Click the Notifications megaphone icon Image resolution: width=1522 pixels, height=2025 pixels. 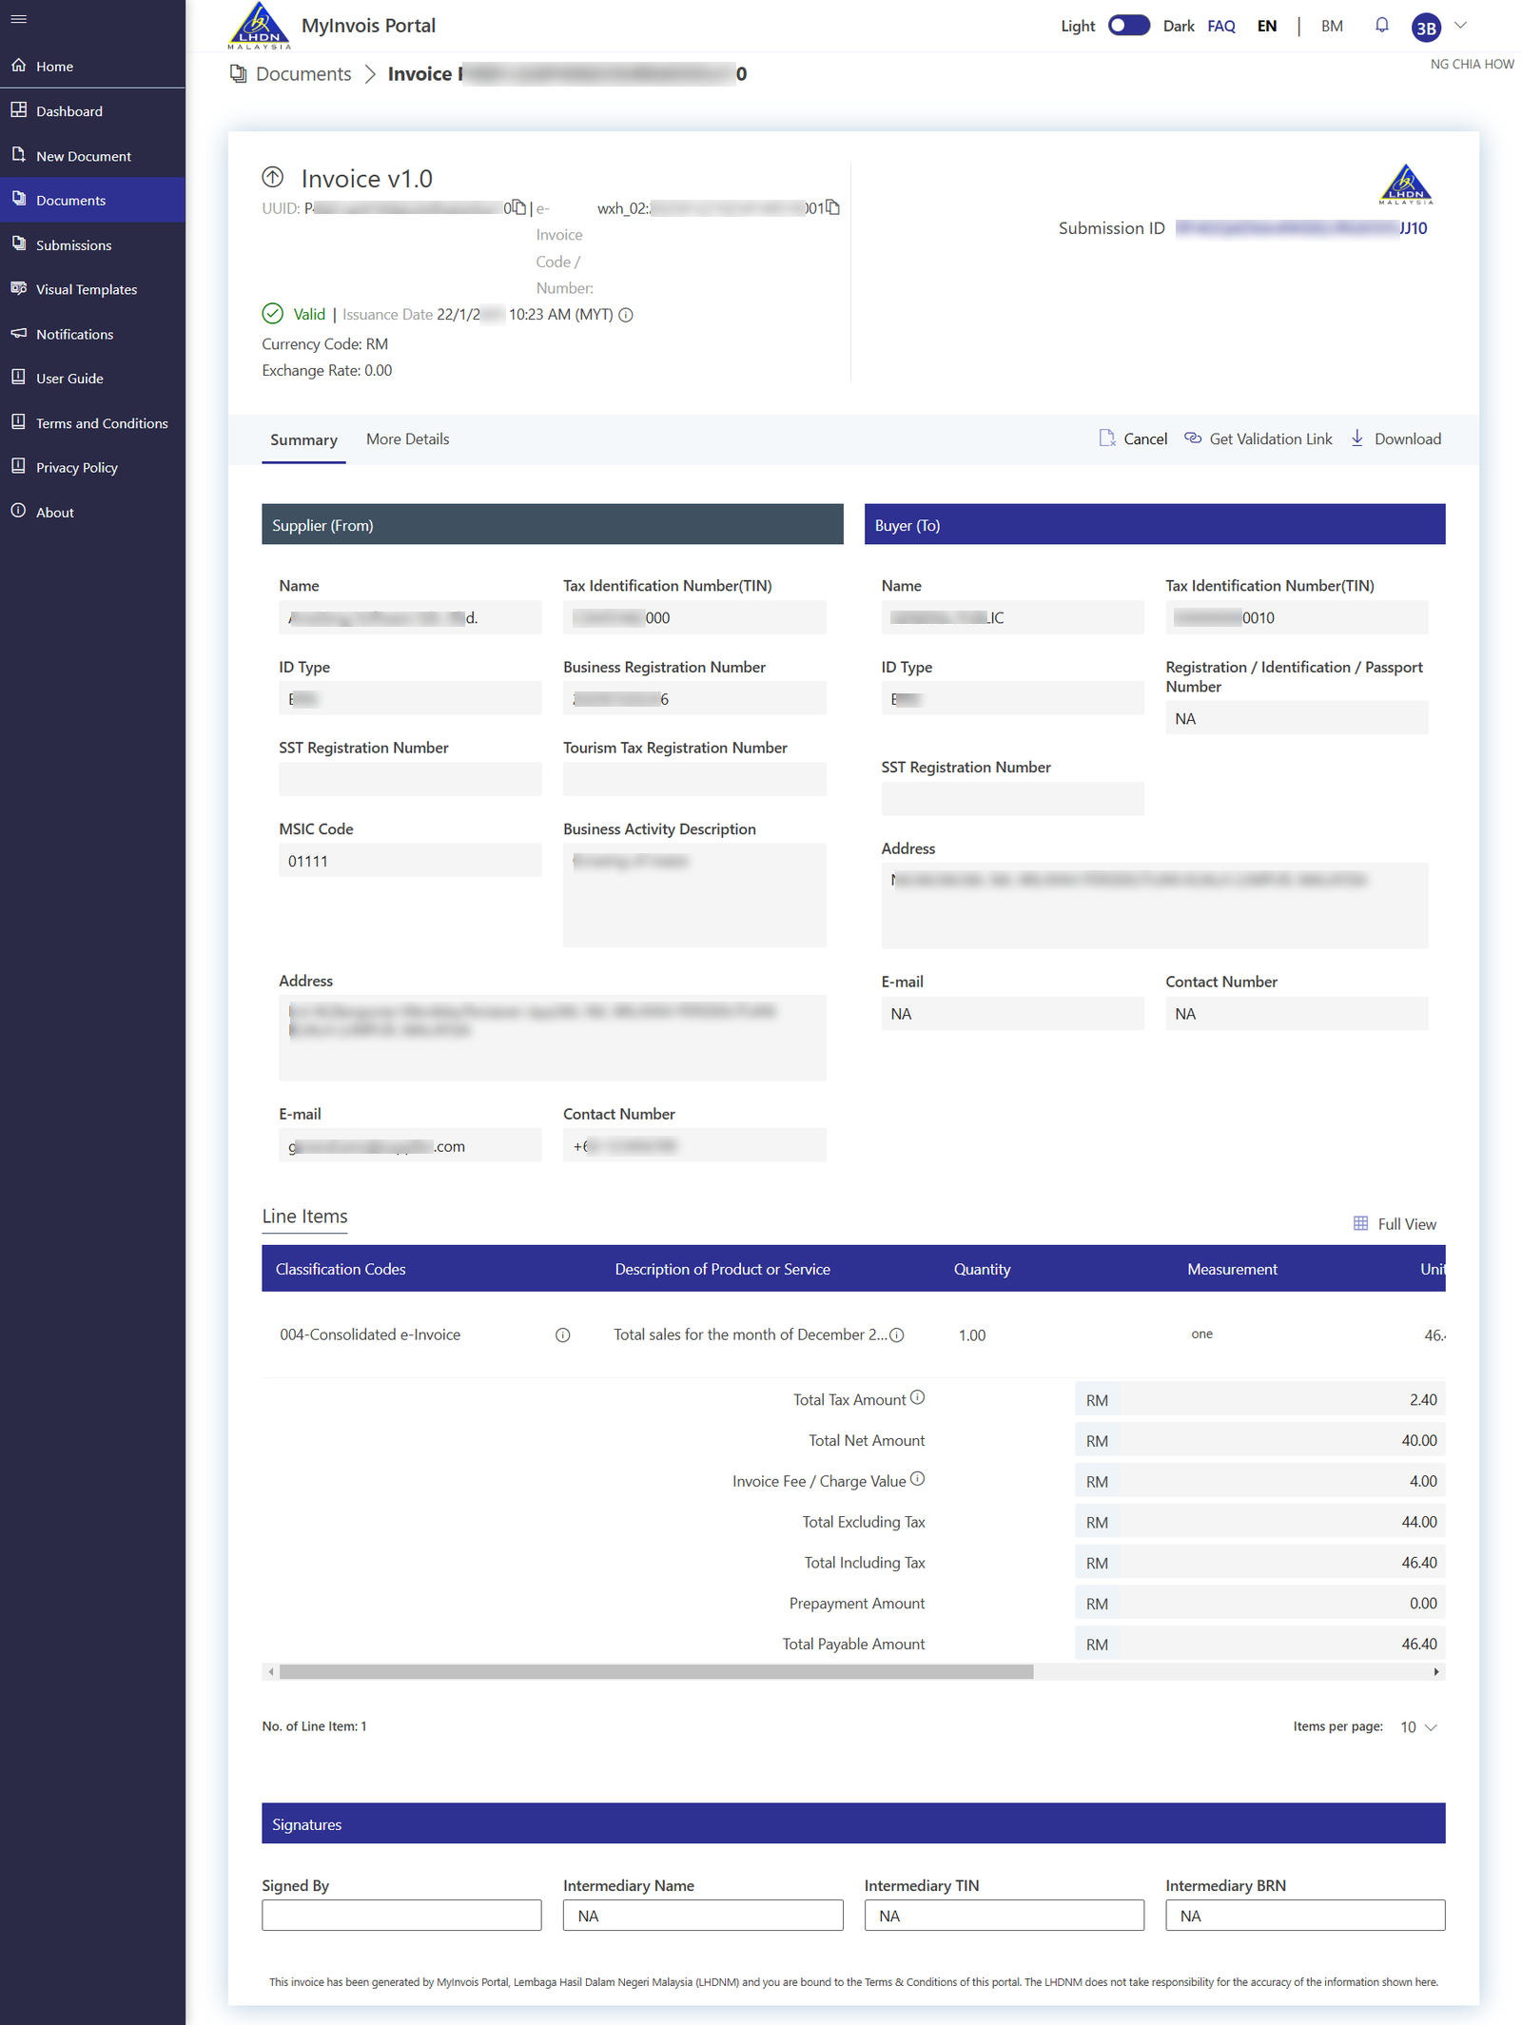click(x=19, y=334)
